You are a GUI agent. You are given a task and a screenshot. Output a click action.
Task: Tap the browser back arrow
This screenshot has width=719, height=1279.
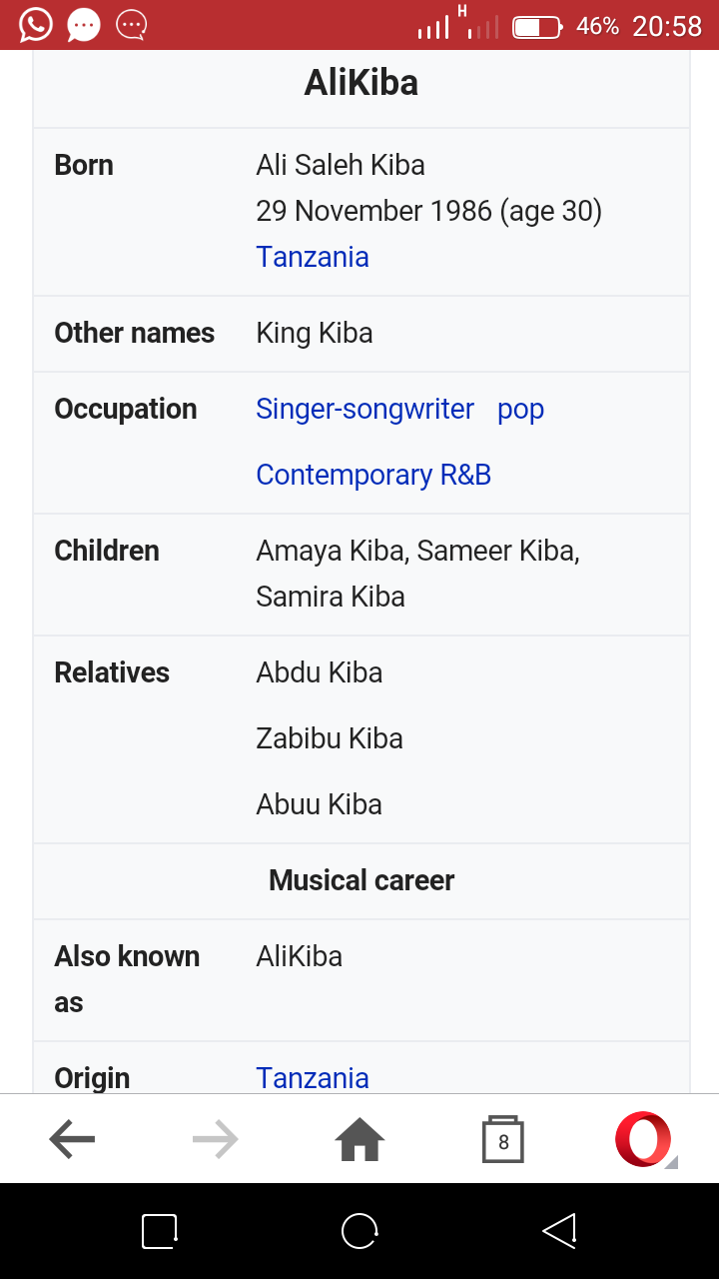72,1139
